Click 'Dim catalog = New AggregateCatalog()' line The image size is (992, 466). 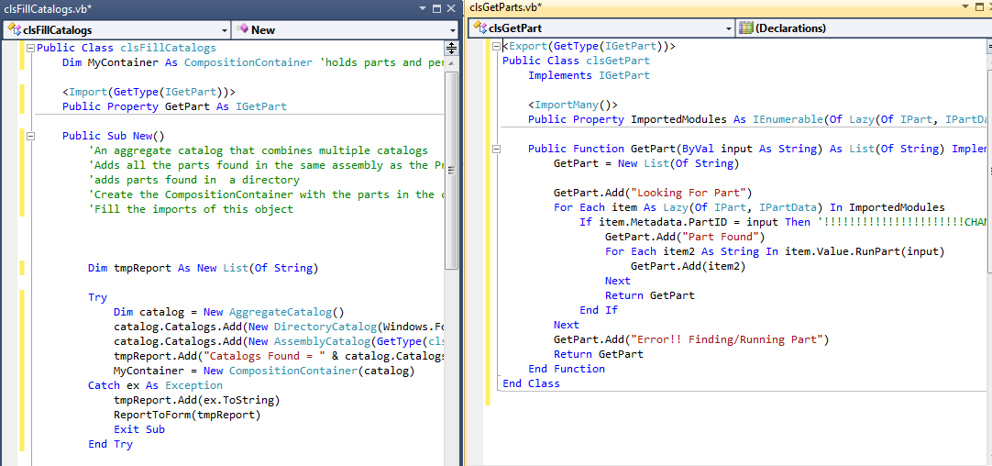[228, 312]
